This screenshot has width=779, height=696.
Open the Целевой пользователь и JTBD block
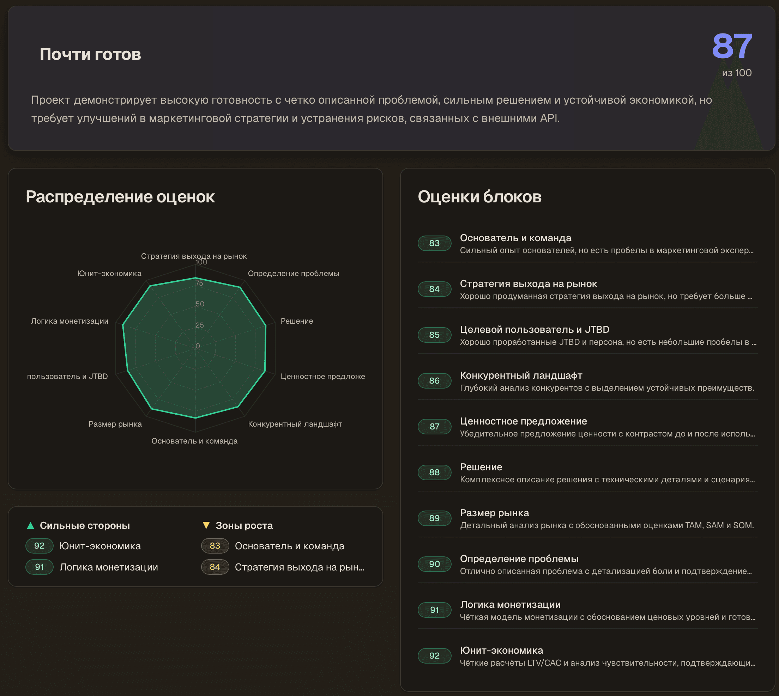(x=535, y=330)
